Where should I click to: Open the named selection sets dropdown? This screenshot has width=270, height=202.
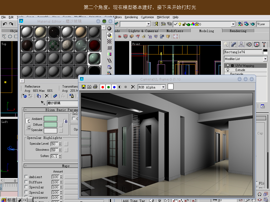149,24
